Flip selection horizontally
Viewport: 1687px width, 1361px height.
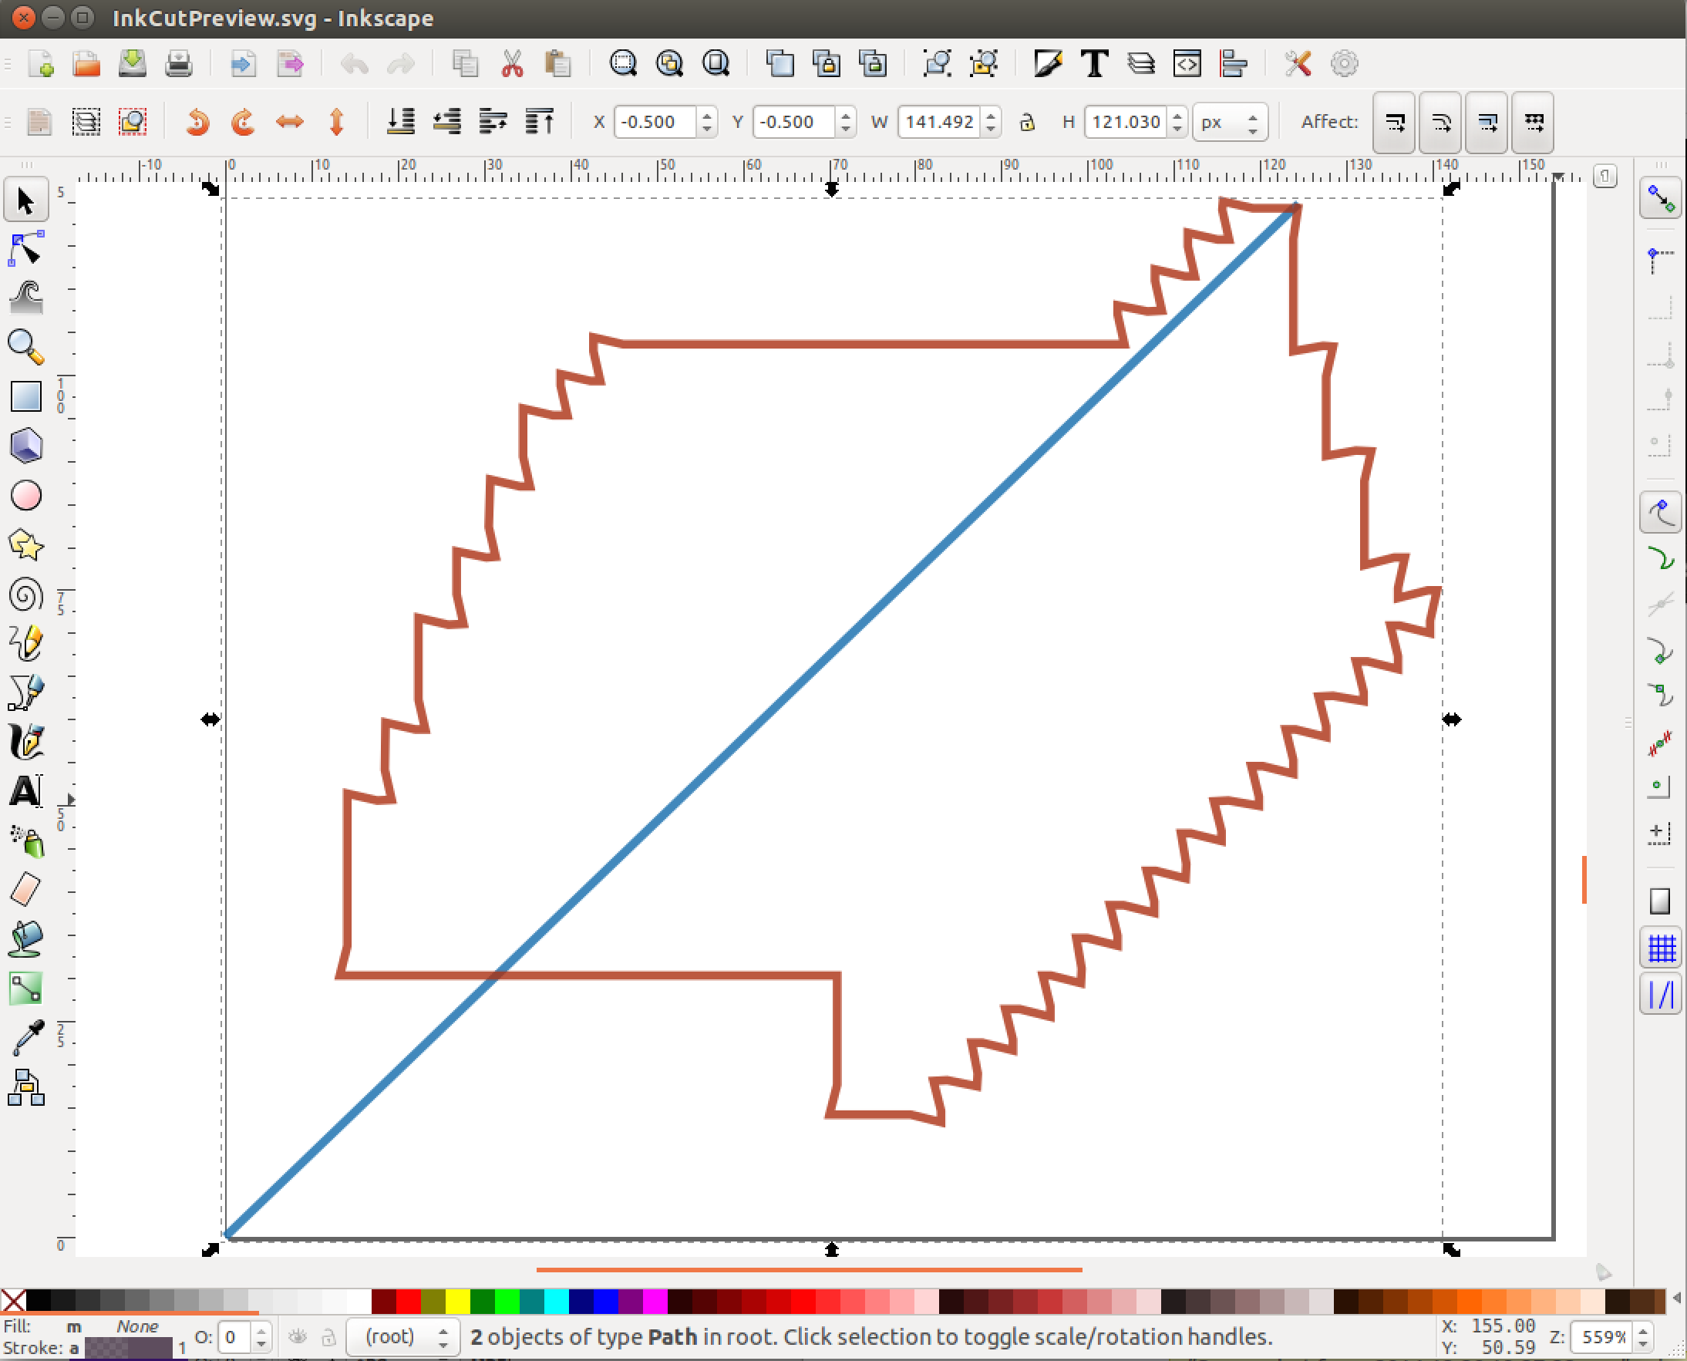(x=290, y=123)
